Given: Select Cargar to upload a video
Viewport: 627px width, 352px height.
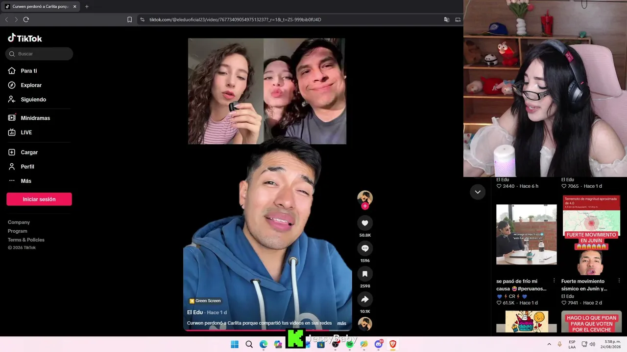Looking at the screenshot, I should click(23, 153).
